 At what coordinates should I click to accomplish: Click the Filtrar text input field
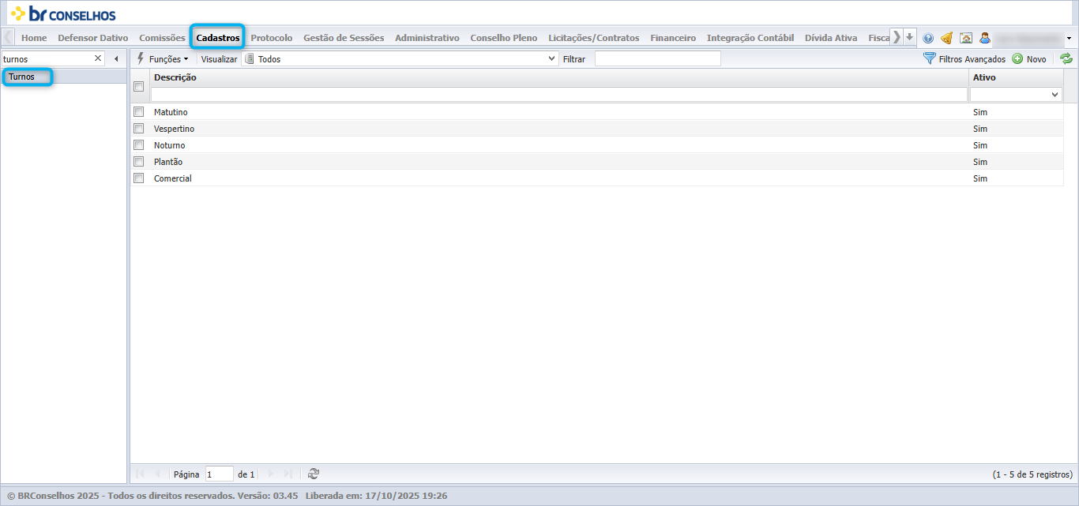coord(658,59)
